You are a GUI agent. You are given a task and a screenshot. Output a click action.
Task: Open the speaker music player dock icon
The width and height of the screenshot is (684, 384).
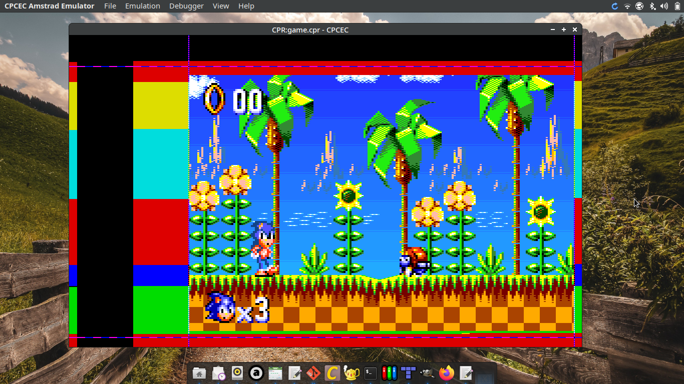[x=237, y=373]
